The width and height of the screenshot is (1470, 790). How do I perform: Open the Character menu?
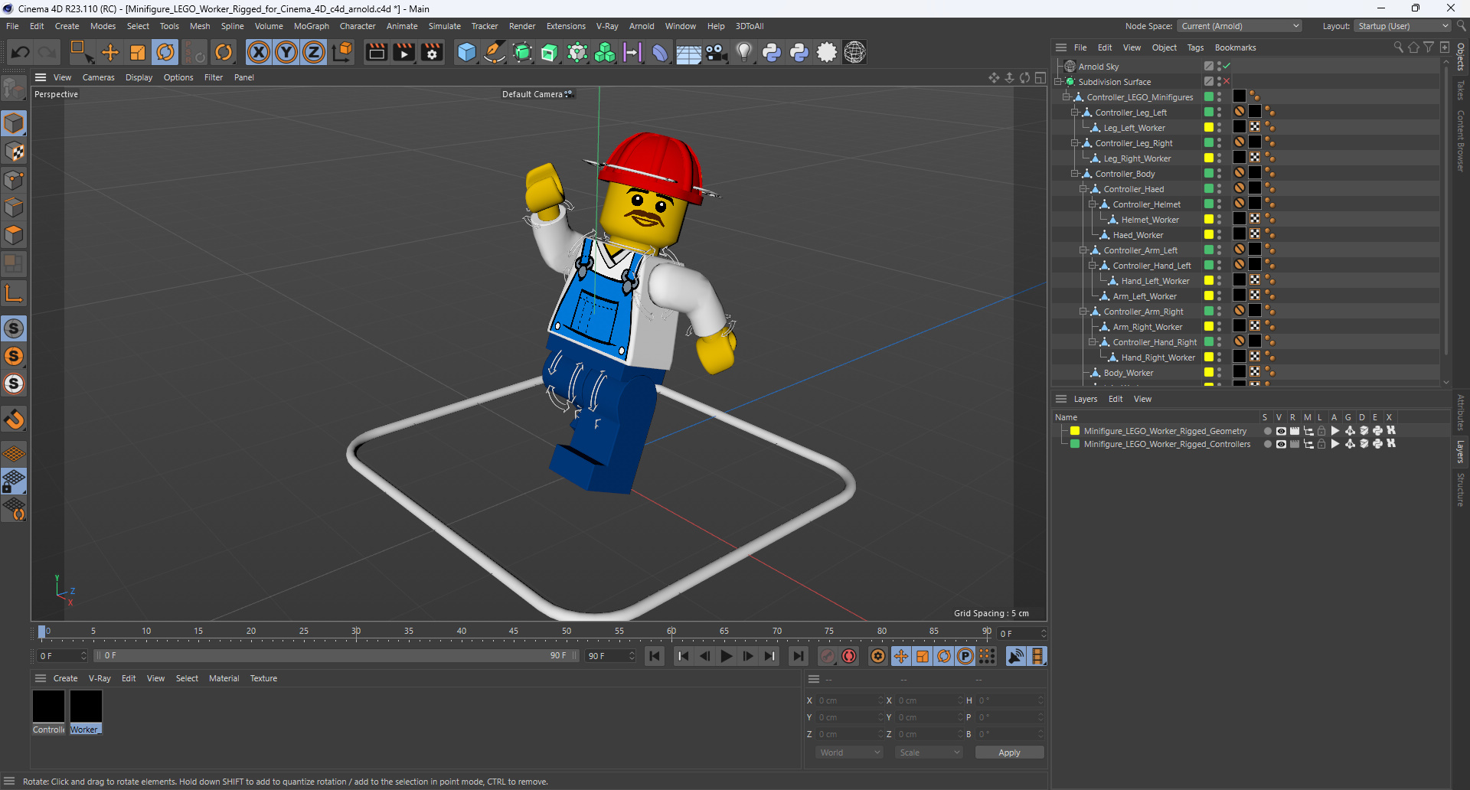[358, 26]
